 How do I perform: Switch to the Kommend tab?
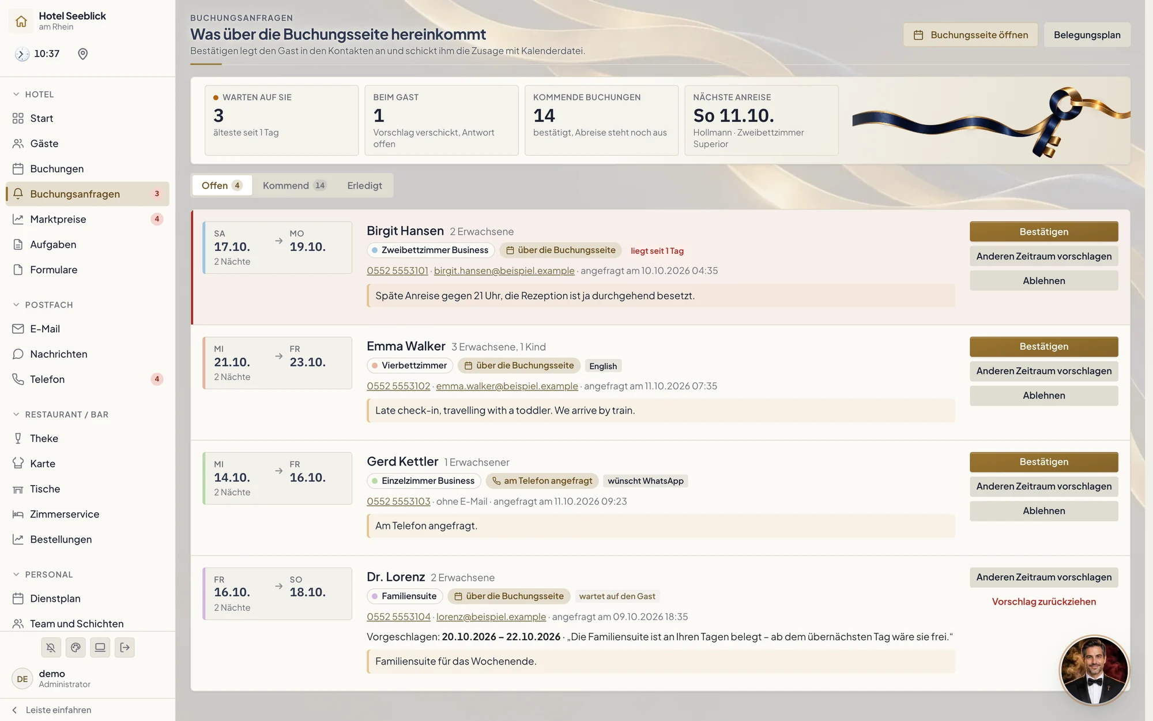(x=295, y=186)
